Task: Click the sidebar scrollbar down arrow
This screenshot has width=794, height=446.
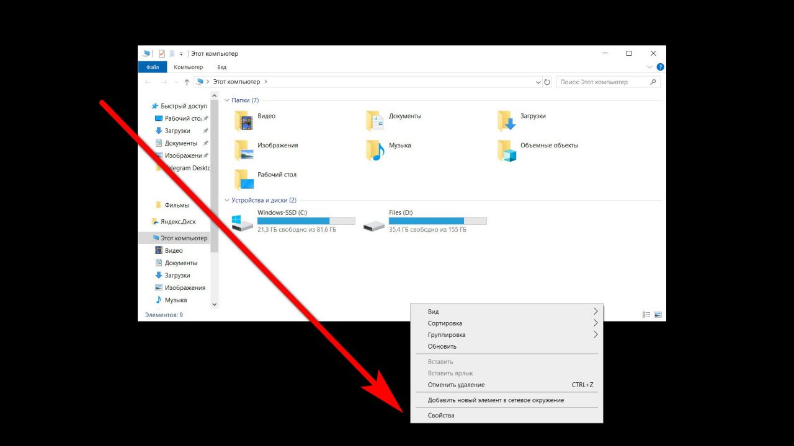Action: 215,304
